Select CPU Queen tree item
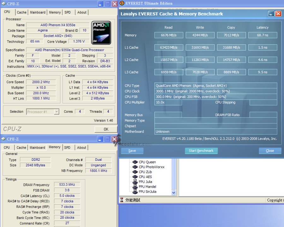Viewport: 284px width, 227px height. [147, 162]
